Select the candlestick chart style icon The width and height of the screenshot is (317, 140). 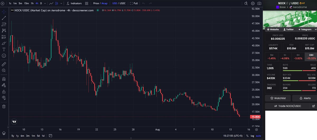click(56, 3)
